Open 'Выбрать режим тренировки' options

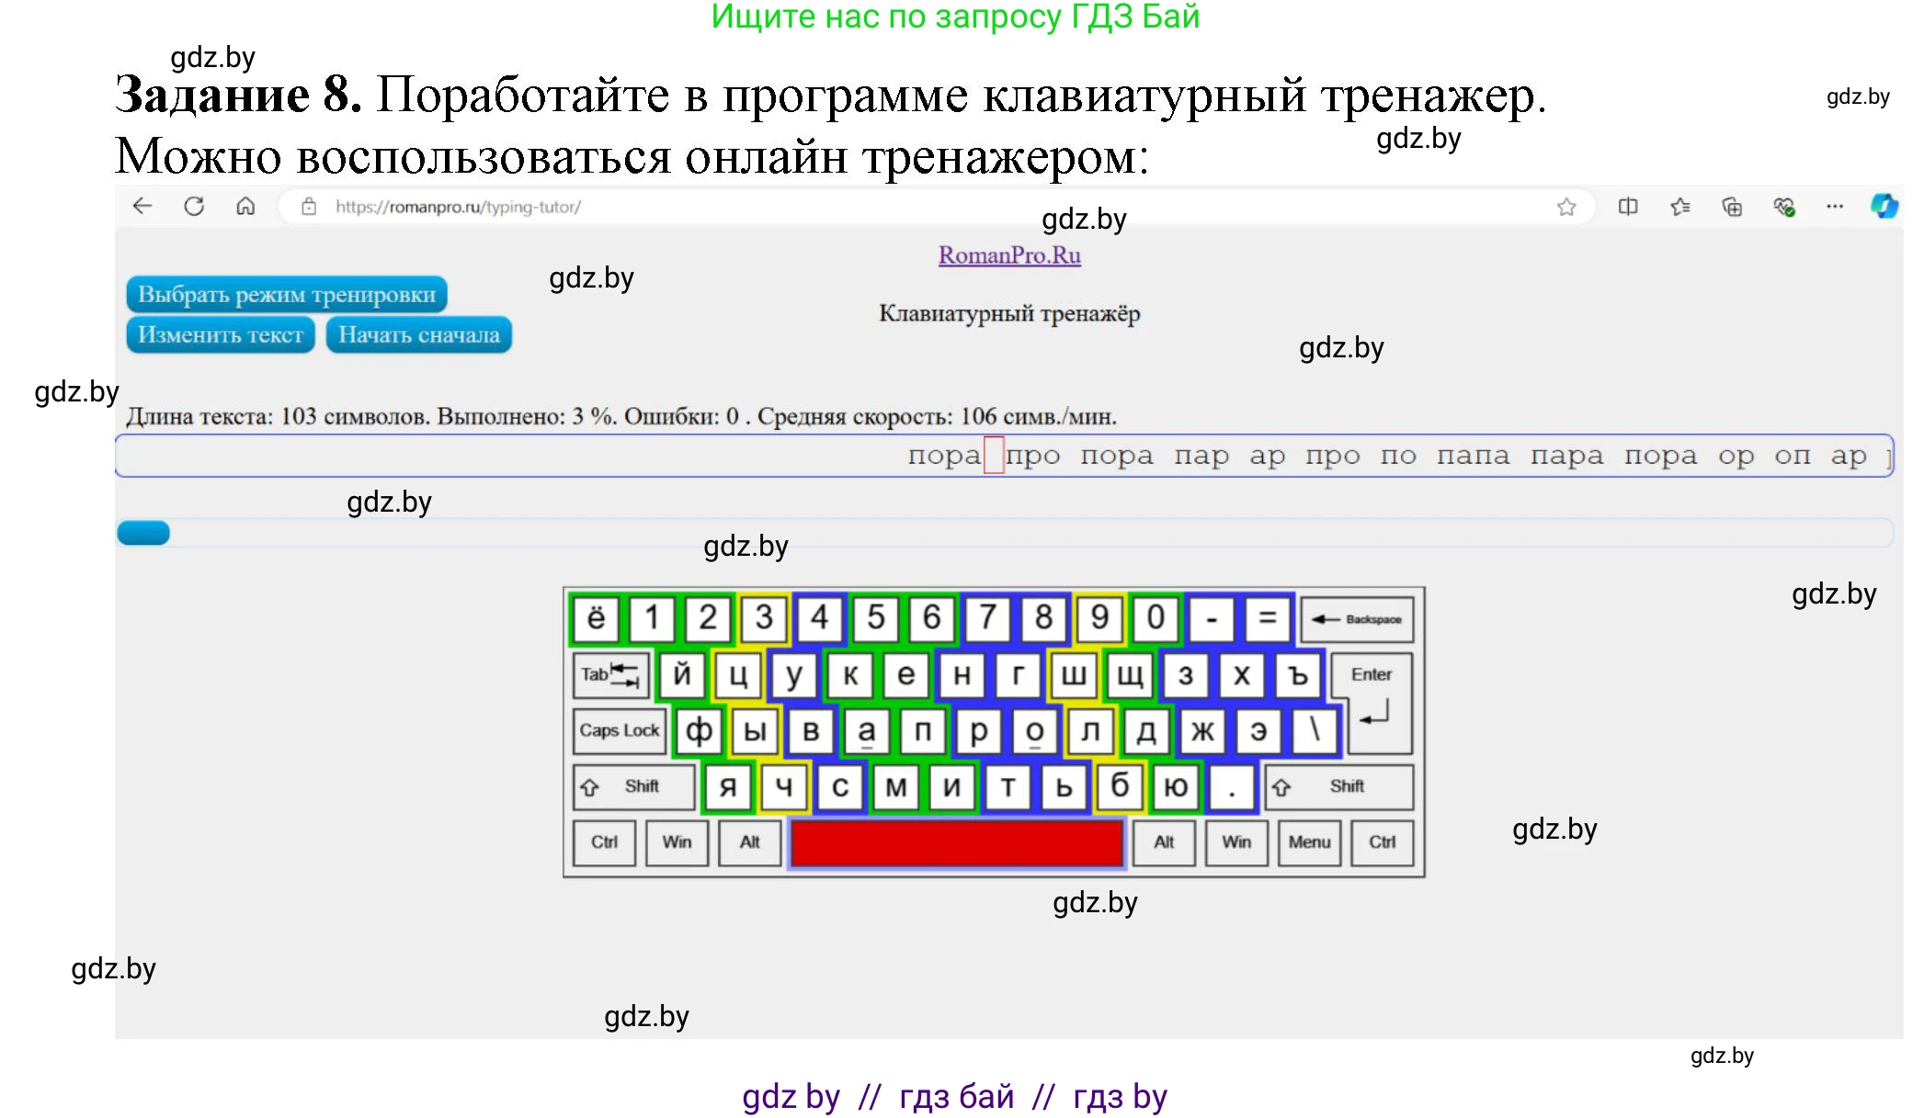tap(286, 293)
